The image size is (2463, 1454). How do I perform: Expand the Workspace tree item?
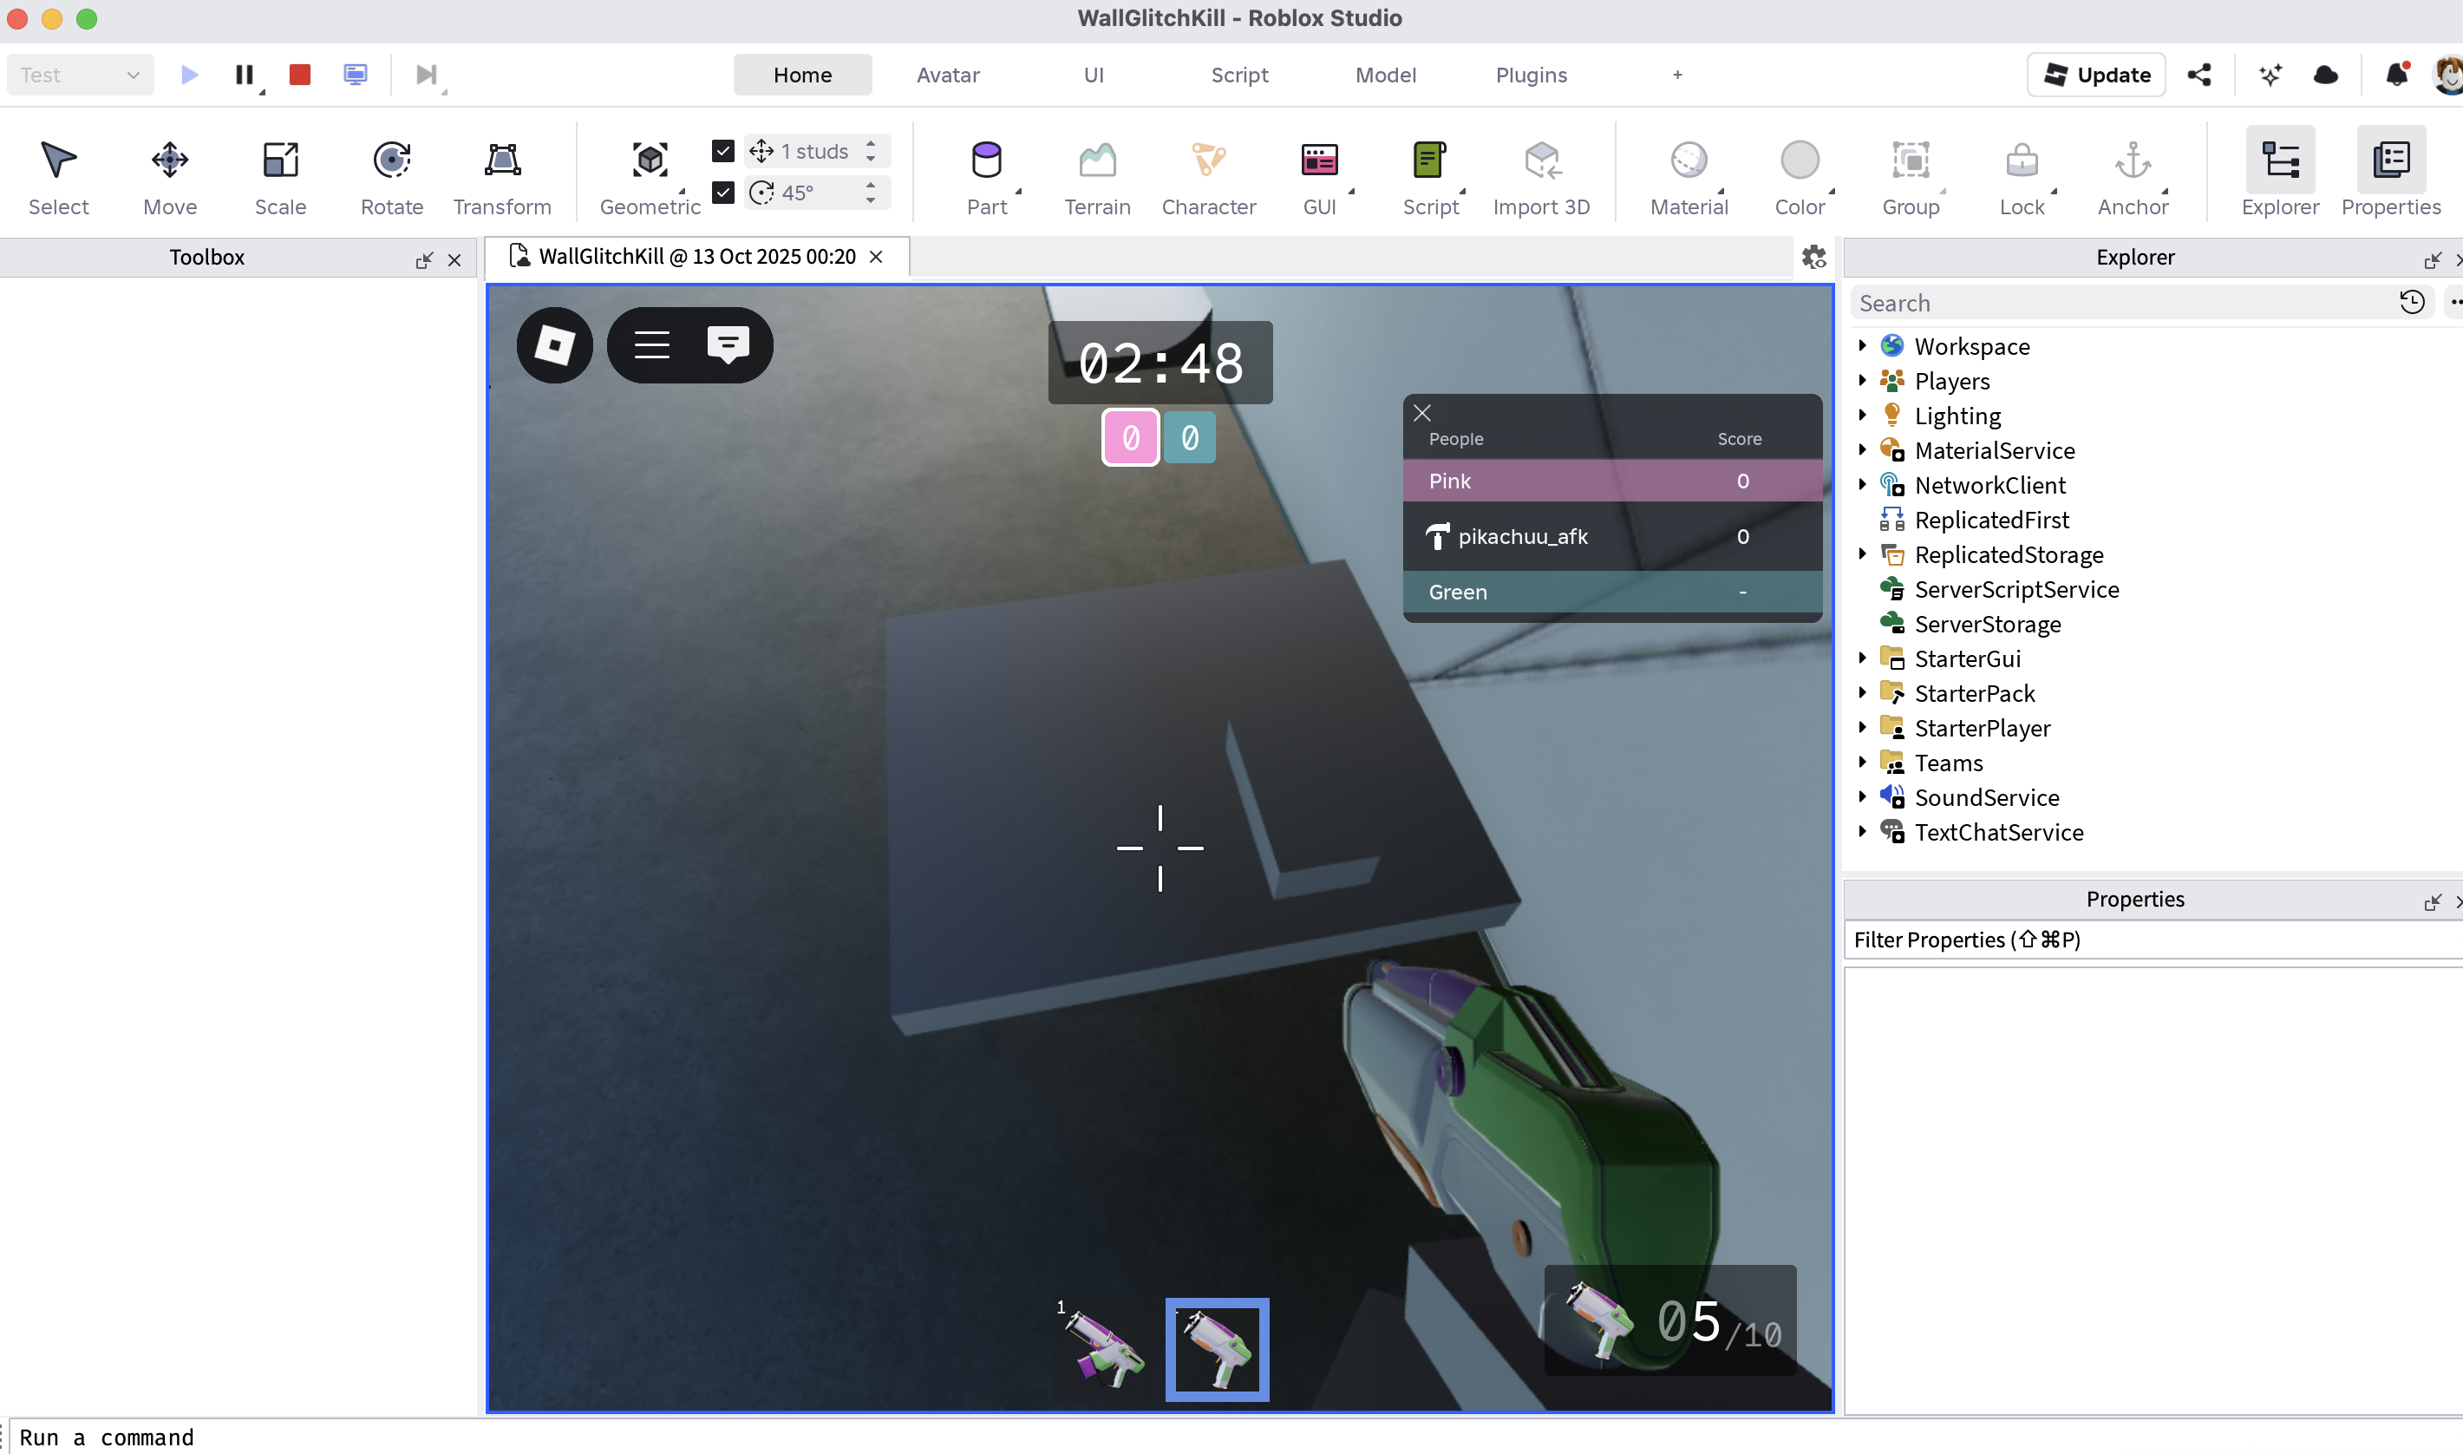(x=1863, y=346)
